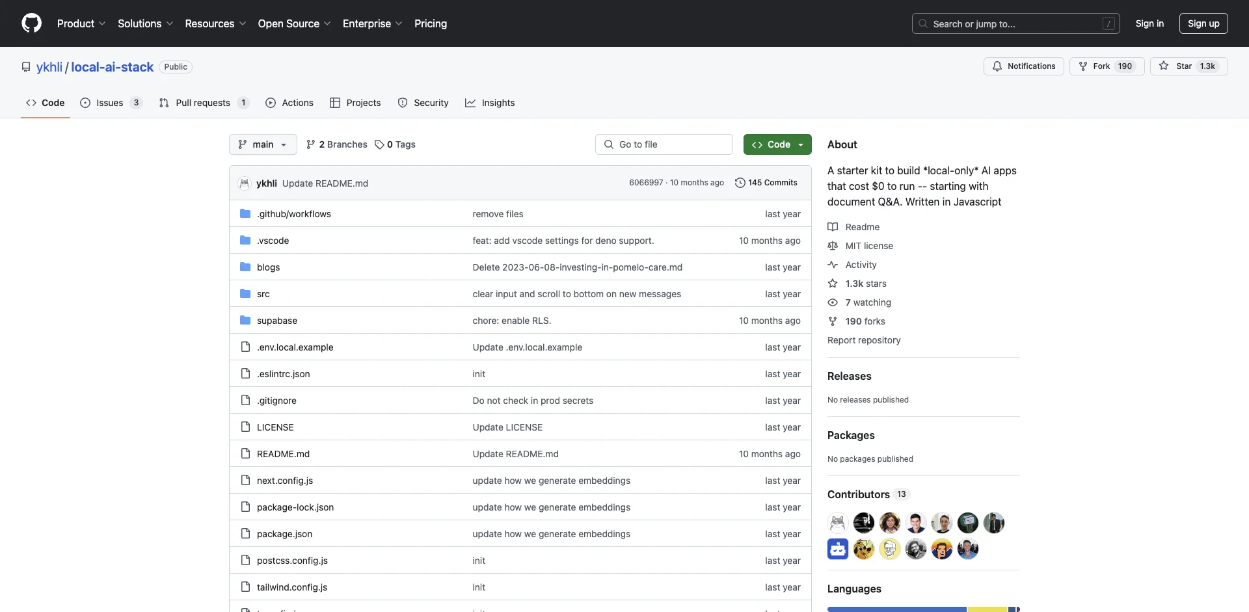Open the Contributors 13 heading link
This screenshot has width=1249, height=612.
tap(868, 494)
